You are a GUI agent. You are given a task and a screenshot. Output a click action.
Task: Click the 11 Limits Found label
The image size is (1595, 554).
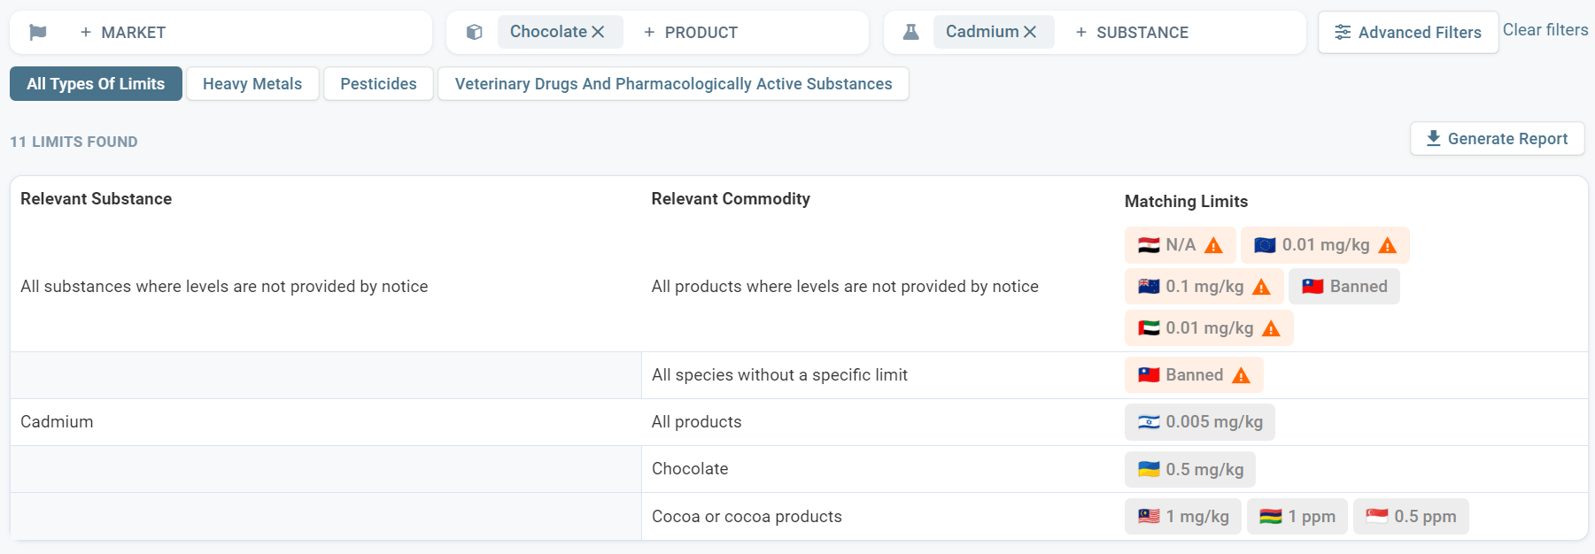coord(74,142)
